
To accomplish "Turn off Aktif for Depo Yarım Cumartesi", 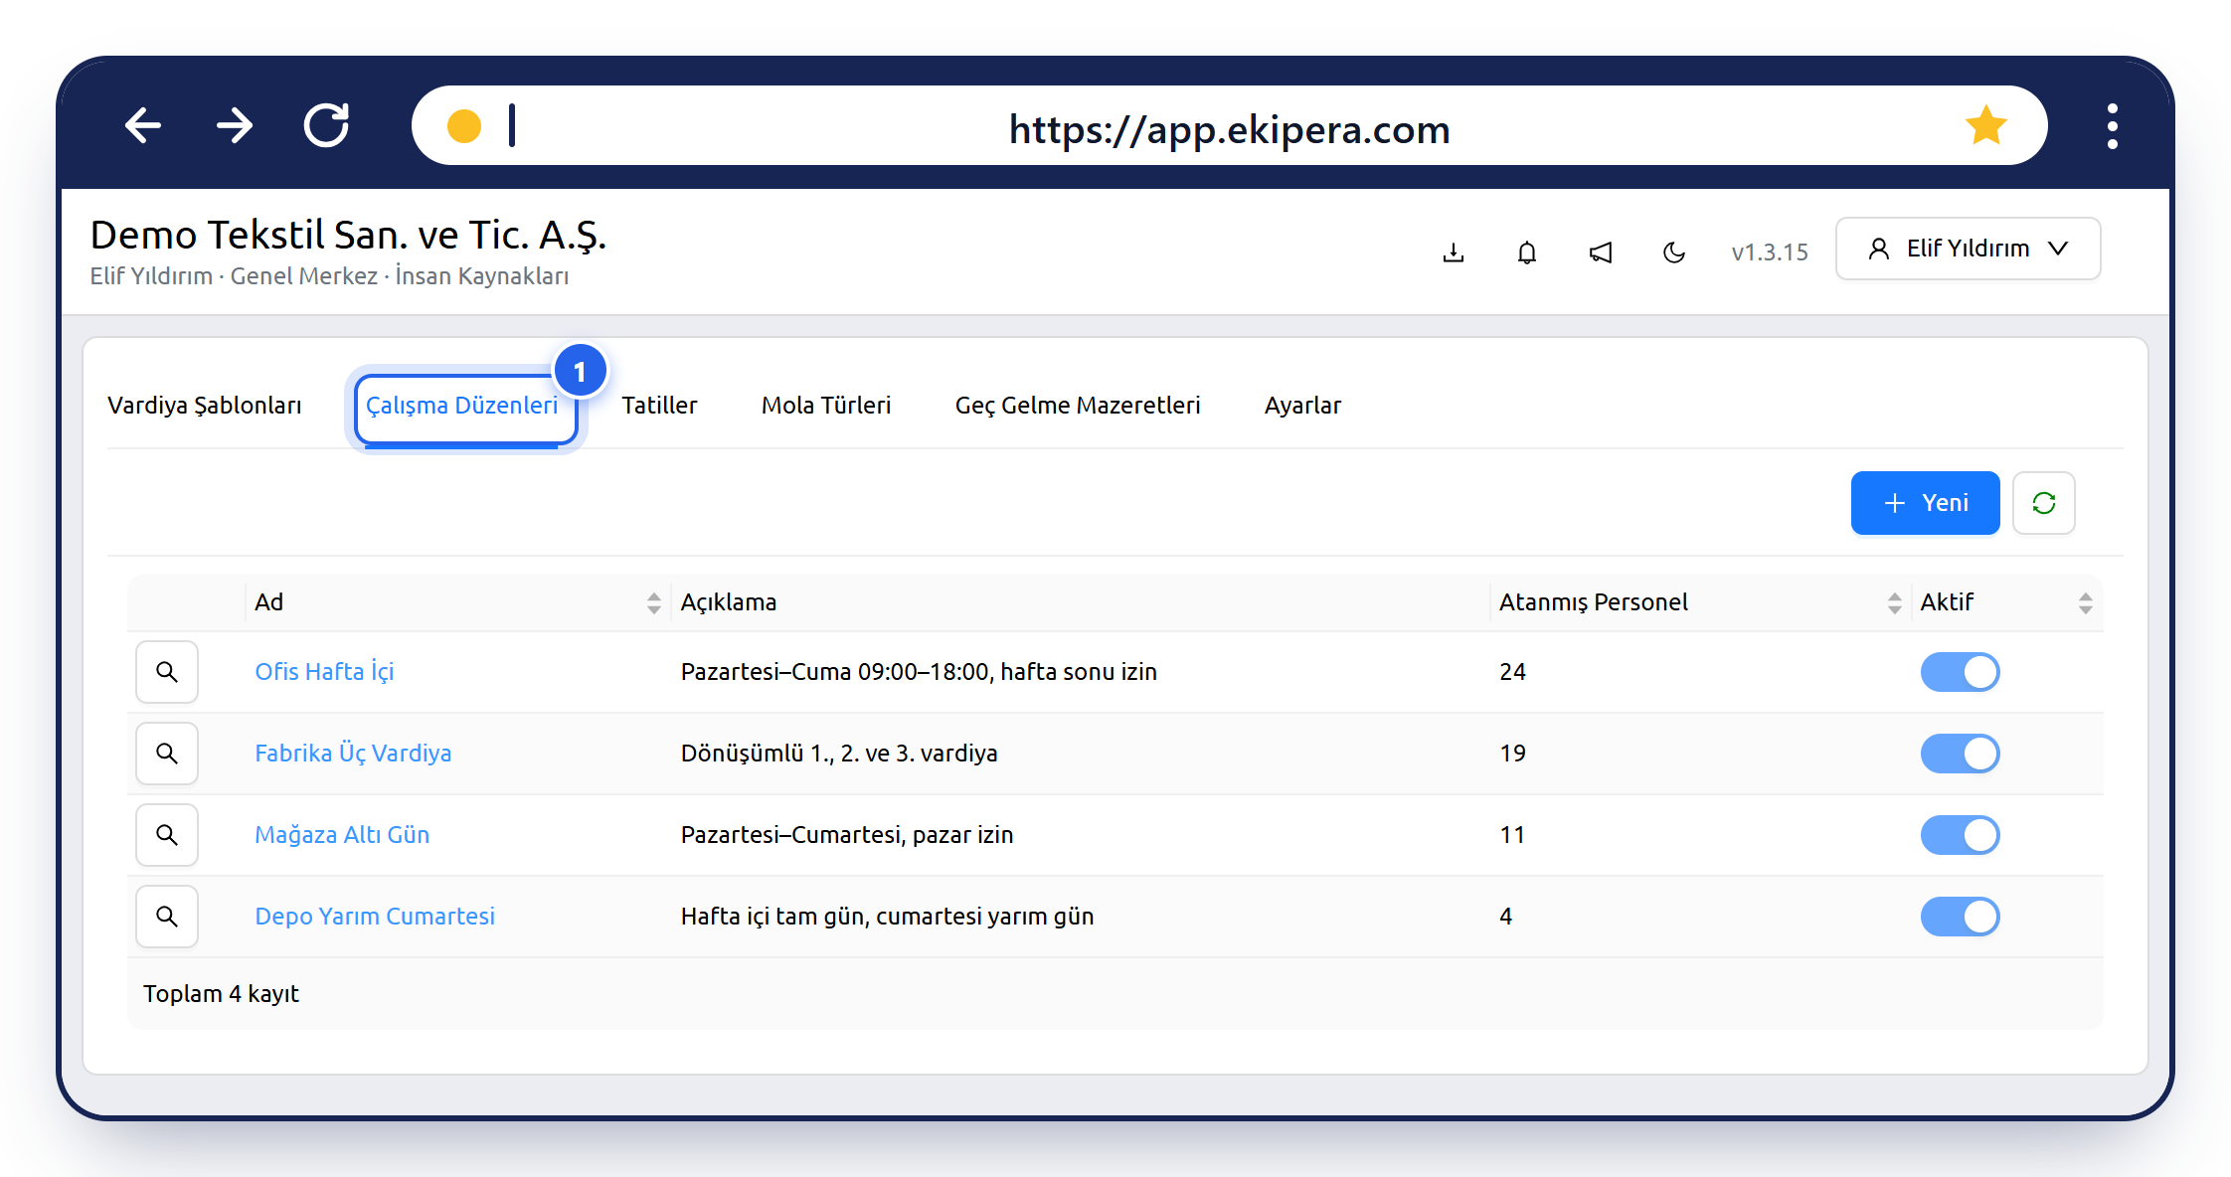I will point(1960,917).
